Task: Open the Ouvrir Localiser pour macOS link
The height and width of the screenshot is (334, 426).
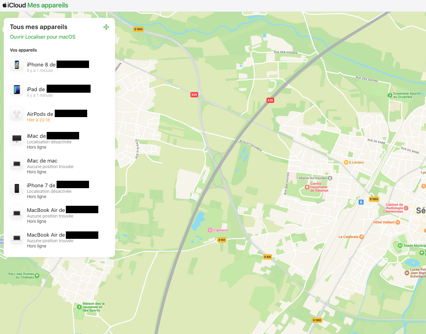Action: tap(43, 37)
